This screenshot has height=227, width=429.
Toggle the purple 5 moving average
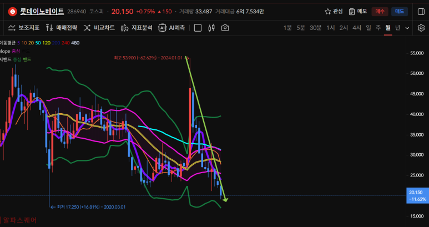click(x=19, y=43)
